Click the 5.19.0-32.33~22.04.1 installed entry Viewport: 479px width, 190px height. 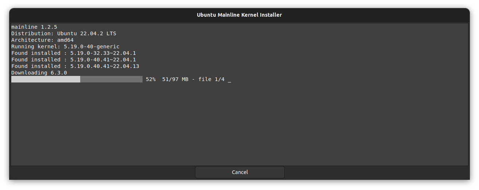[103, 53]
